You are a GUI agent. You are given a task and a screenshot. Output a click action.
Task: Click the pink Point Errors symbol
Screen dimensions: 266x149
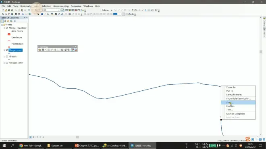click(x=9, y=47)
